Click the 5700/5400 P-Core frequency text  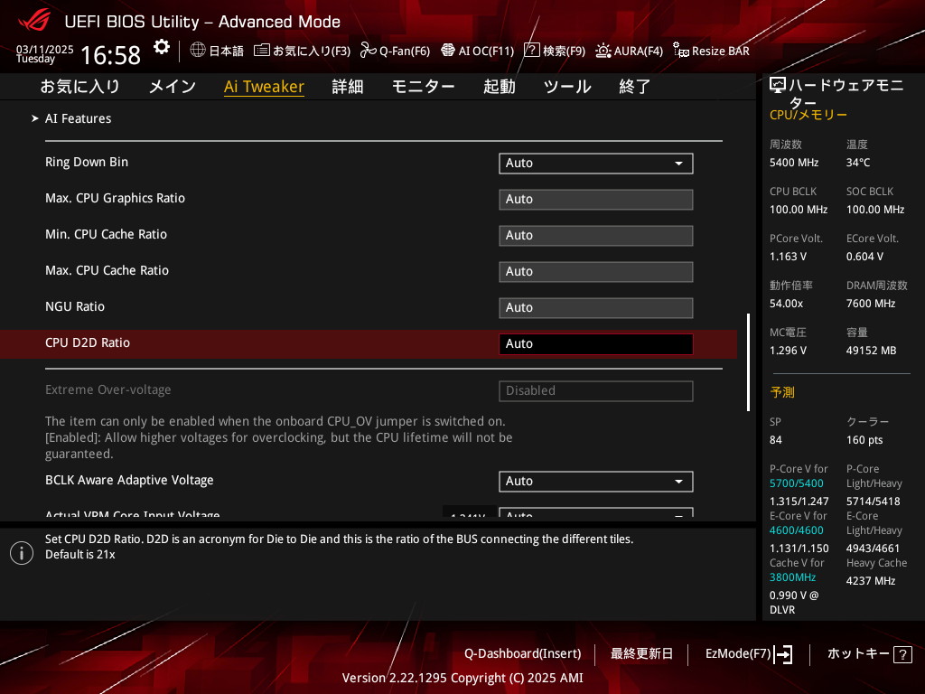click(x=797, y=483)
